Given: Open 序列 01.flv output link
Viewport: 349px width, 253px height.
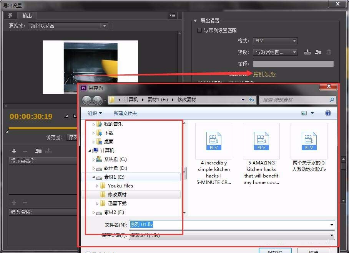Looking at the screenshot, I should pyautogui.click(x=264, y=74).
